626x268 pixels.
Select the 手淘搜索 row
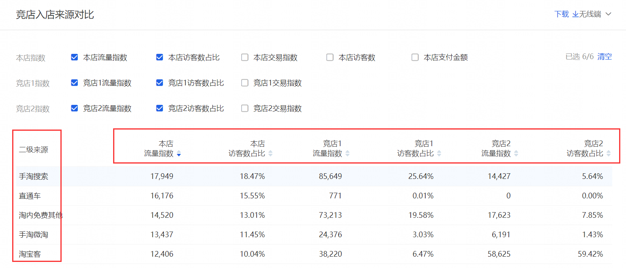click(x=34, y=177)
